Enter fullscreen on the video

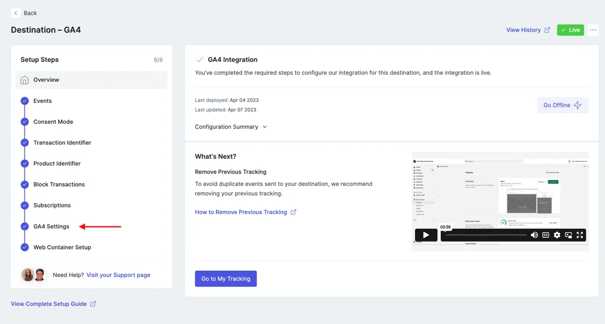click(x=580, y=235)
